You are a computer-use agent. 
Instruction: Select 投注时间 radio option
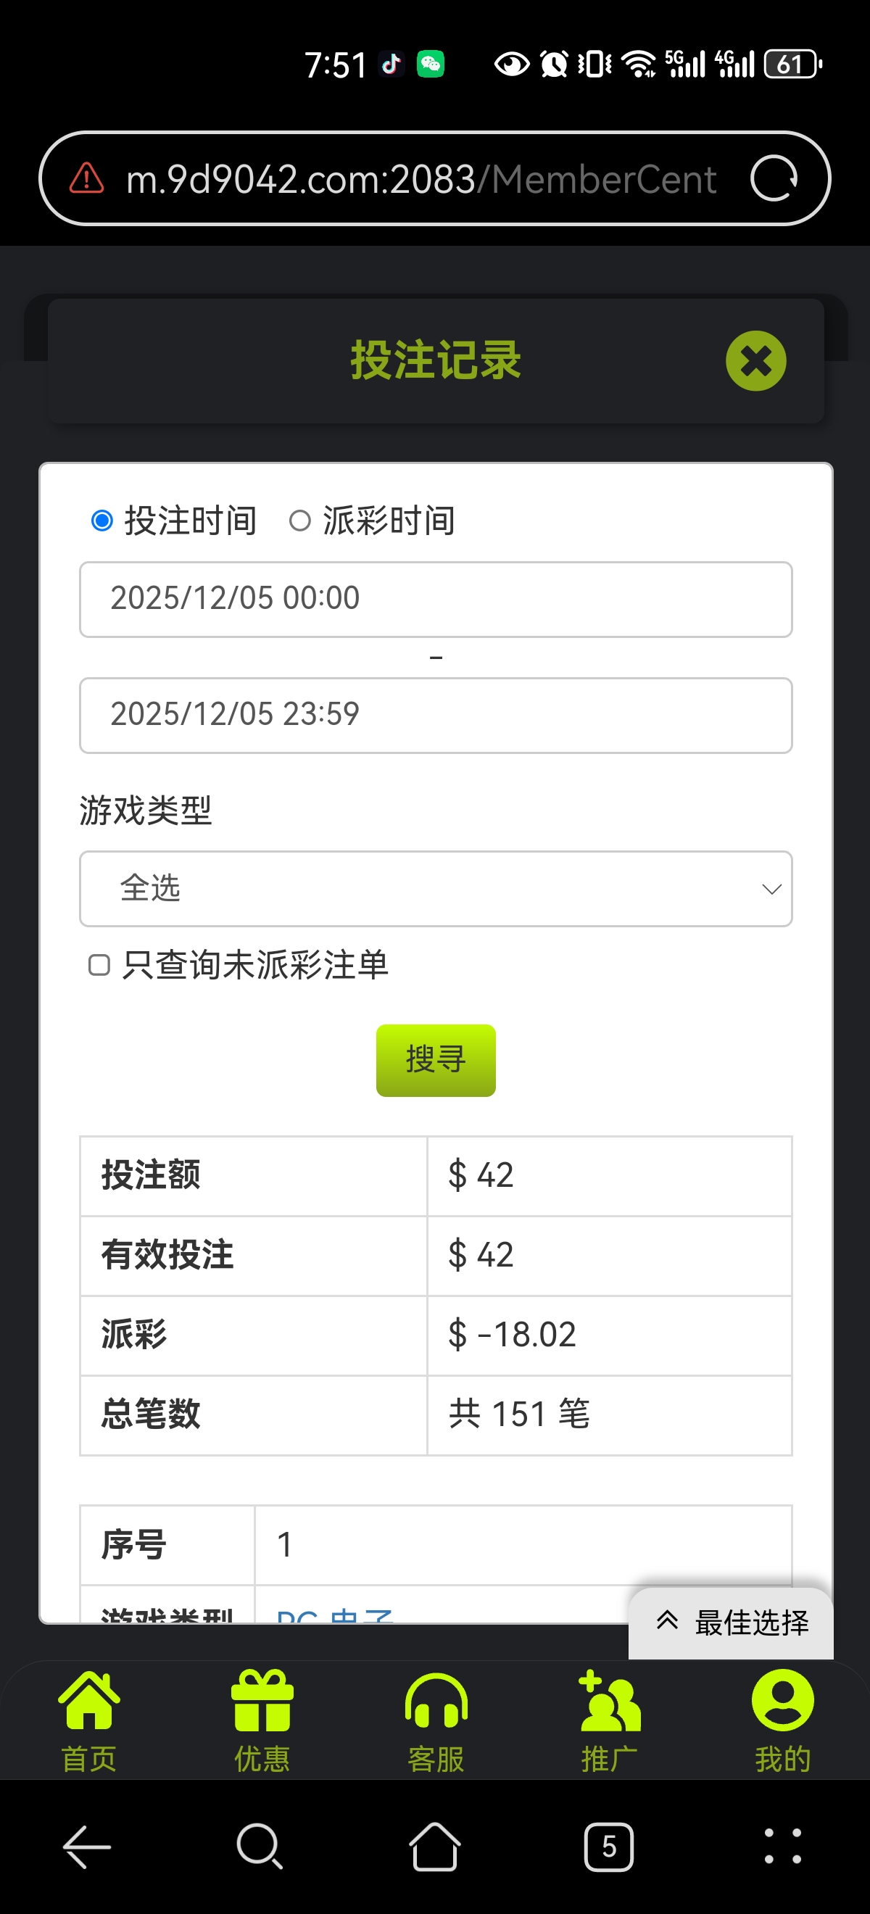(102, 521)
